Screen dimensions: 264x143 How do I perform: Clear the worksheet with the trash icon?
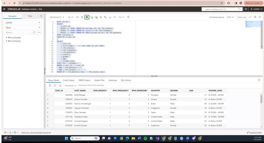point(128,17)
